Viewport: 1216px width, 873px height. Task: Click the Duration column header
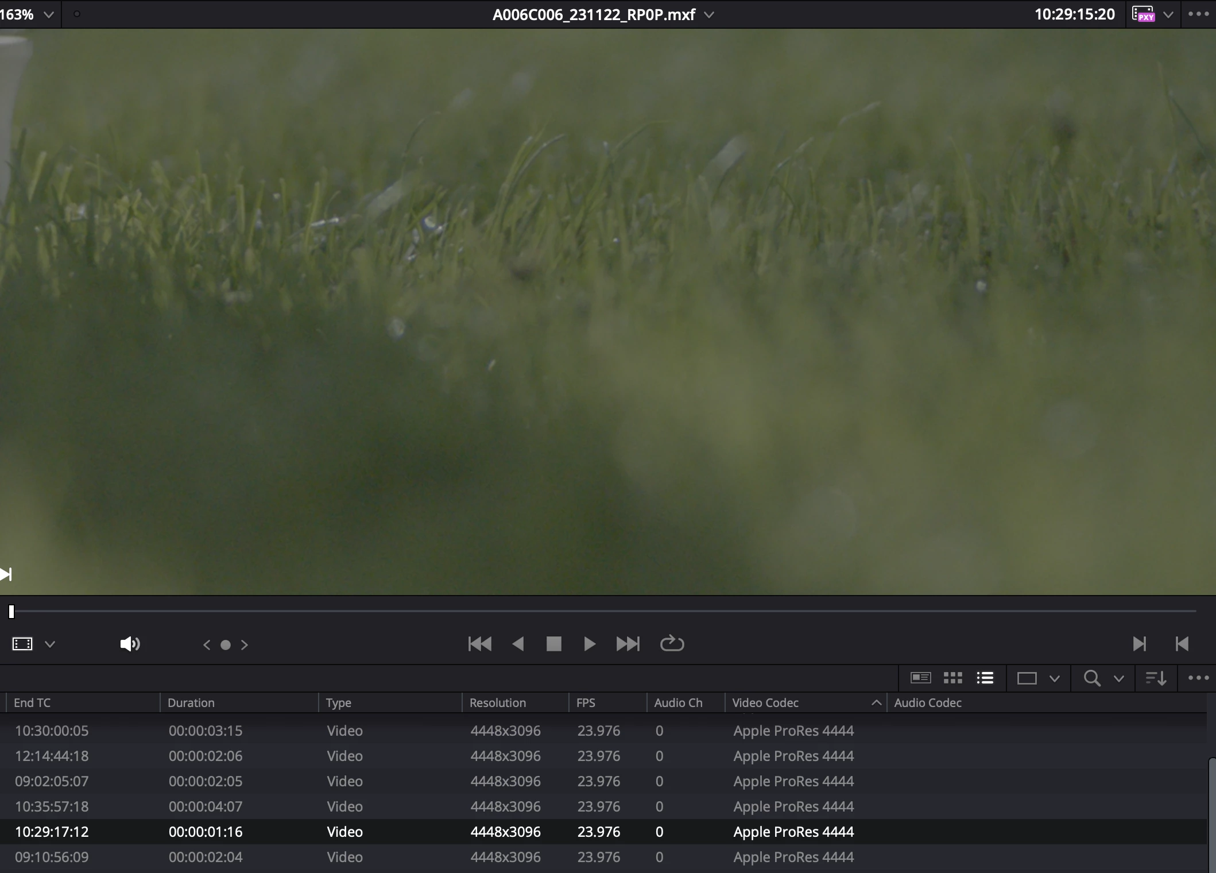click(x=191, y=702)
